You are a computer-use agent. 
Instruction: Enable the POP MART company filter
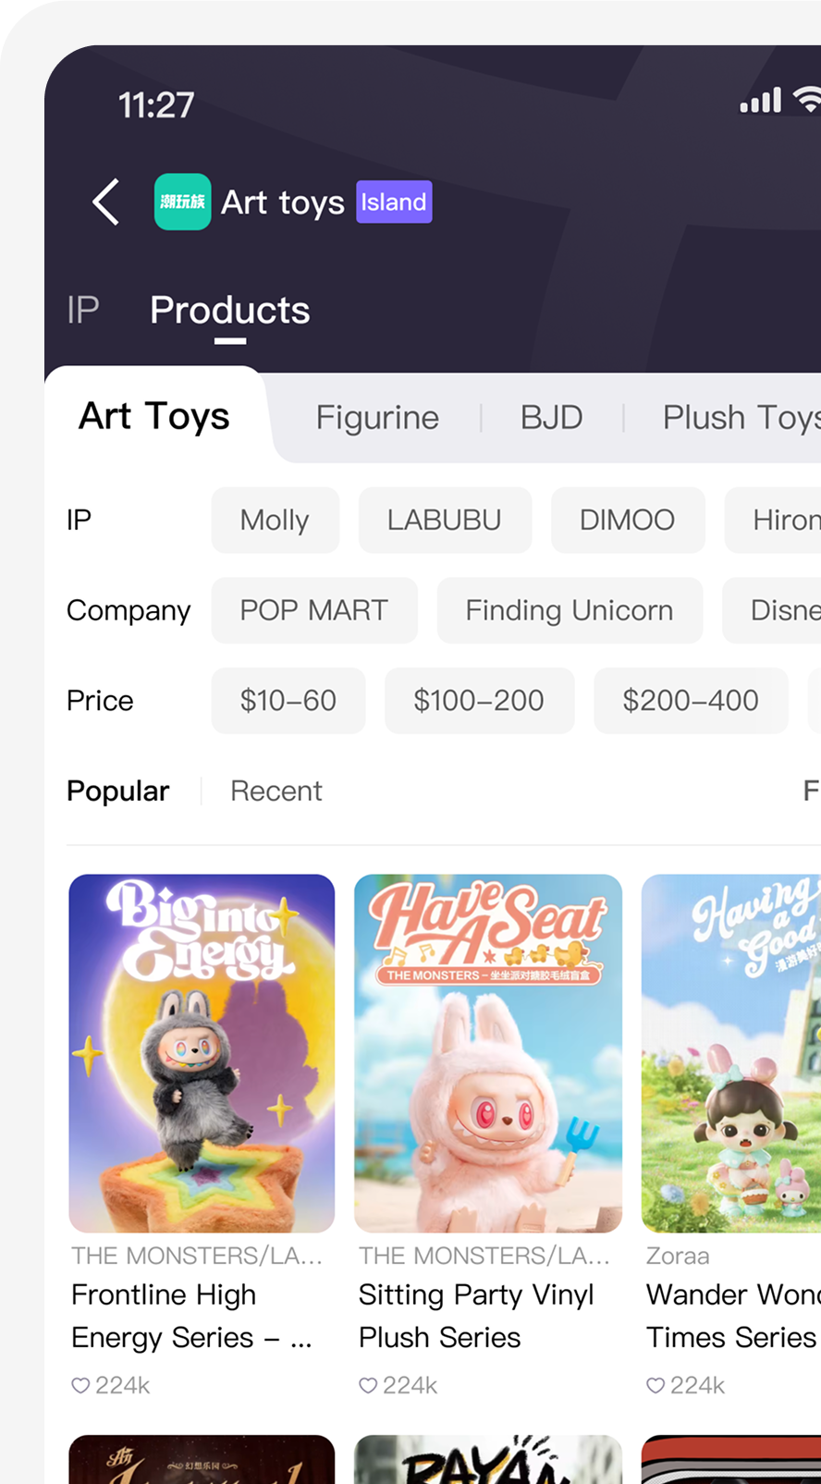click(x=314, y=610)
